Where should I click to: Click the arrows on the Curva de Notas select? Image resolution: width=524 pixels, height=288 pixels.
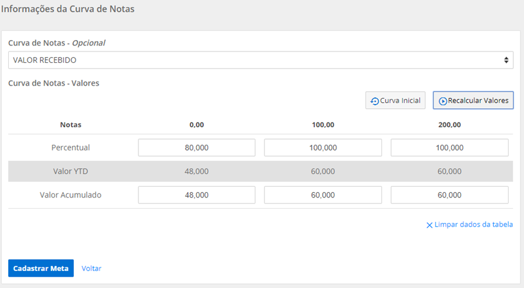506,60
